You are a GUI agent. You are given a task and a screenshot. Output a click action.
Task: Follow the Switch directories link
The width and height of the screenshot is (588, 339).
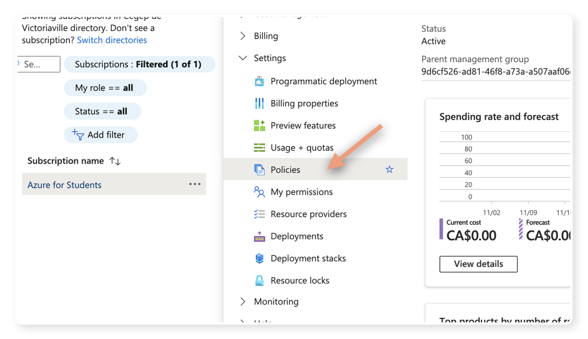point(112,40)
